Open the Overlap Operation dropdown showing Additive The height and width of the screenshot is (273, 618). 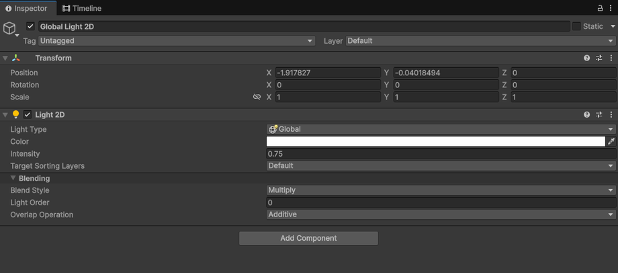pyautogui.click(x=441, y=214)
